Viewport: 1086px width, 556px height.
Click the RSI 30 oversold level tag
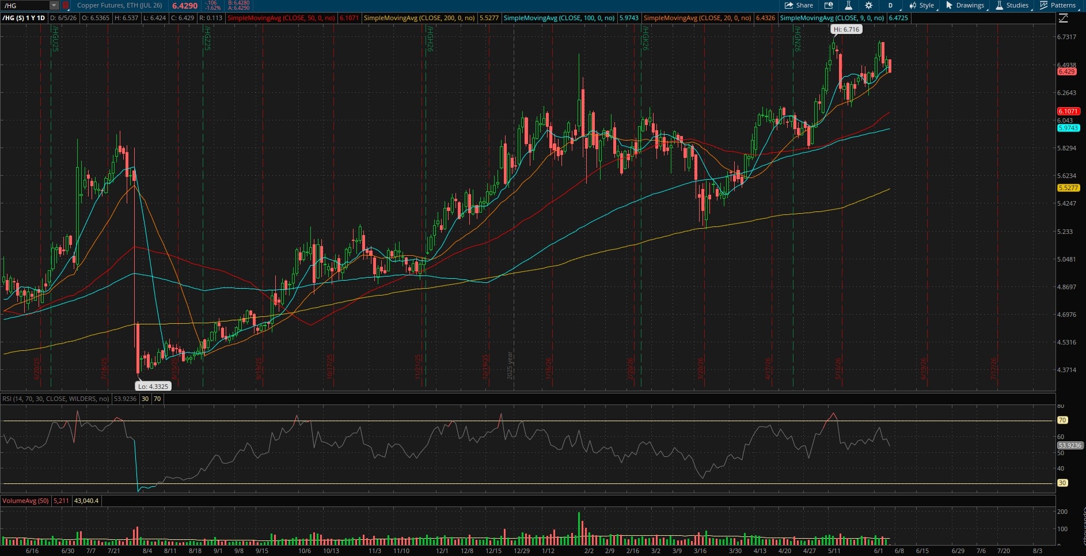click(x=1062, y=483)
